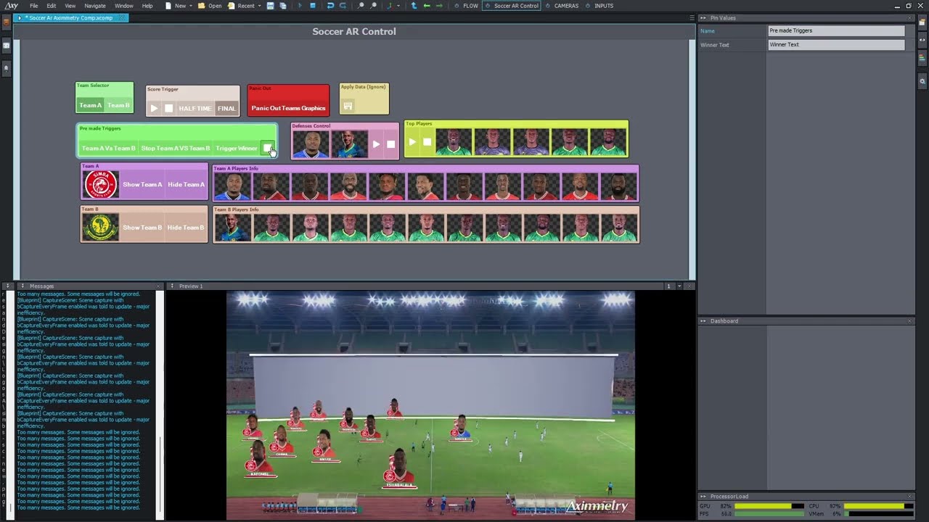Collapse the Pin Values panel arrows
Image resolution: width=929 pixels, height=522 pixels.
[703, 17]
